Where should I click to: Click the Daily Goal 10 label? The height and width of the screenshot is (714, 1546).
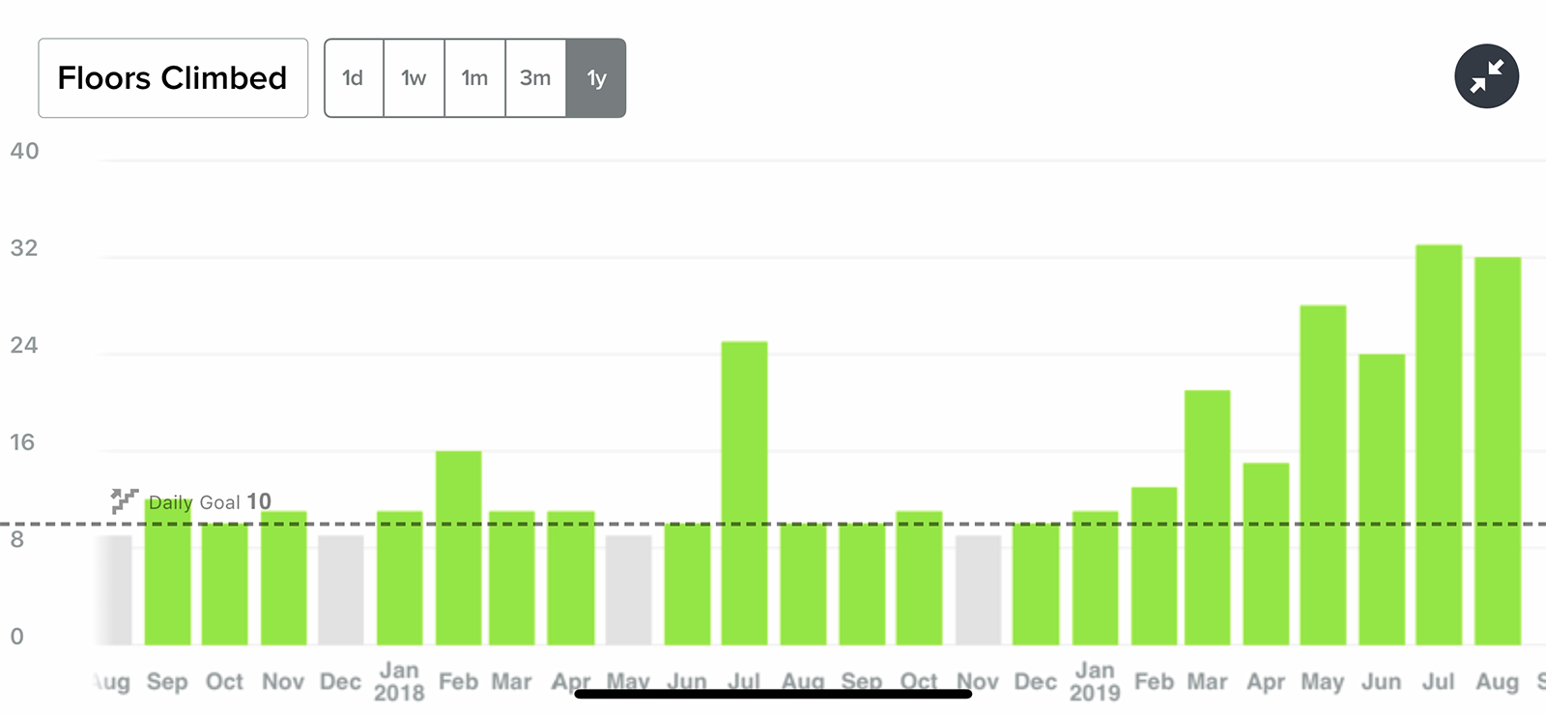210,502
